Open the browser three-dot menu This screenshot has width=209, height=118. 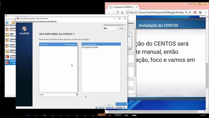coord(205,12)
